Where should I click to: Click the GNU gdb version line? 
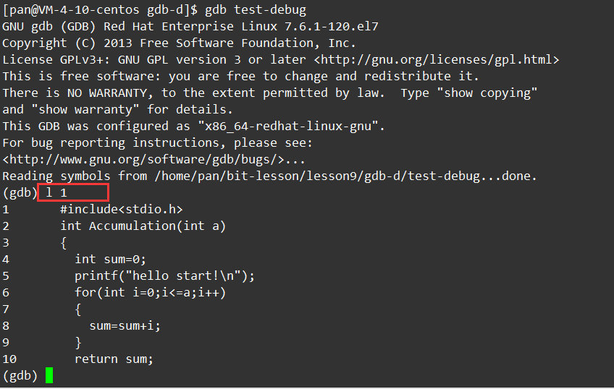(190, 27)
